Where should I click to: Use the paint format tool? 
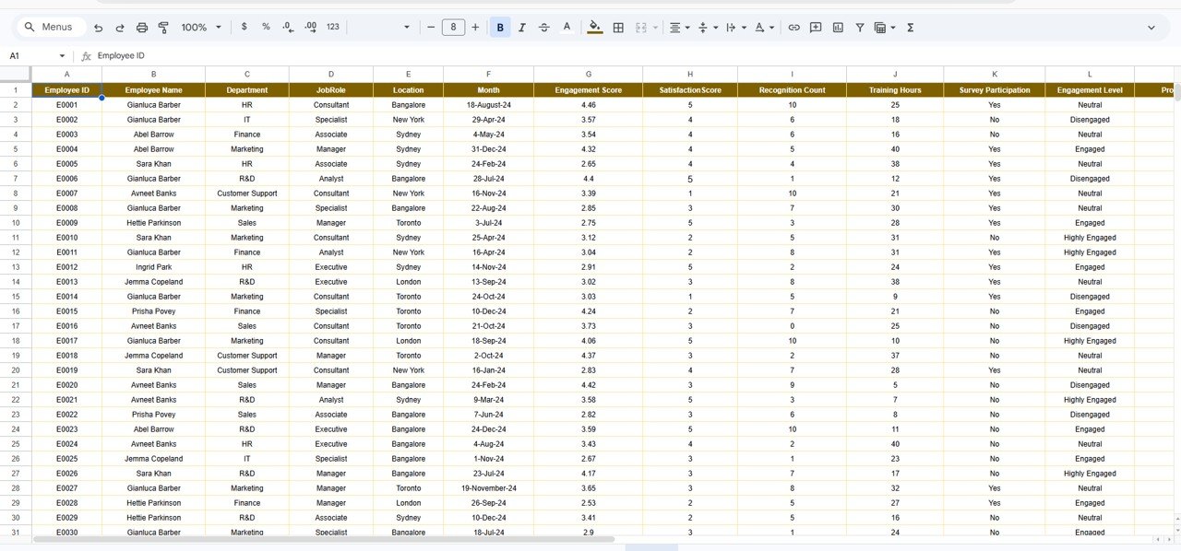(x=163, y=27)
